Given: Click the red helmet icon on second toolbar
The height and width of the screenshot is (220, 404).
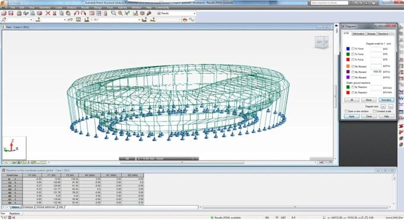Looking at the screenshot, I should tap(185, 20).
